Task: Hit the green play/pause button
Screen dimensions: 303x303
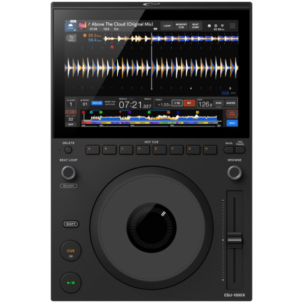Action: (x=71, y=283)
